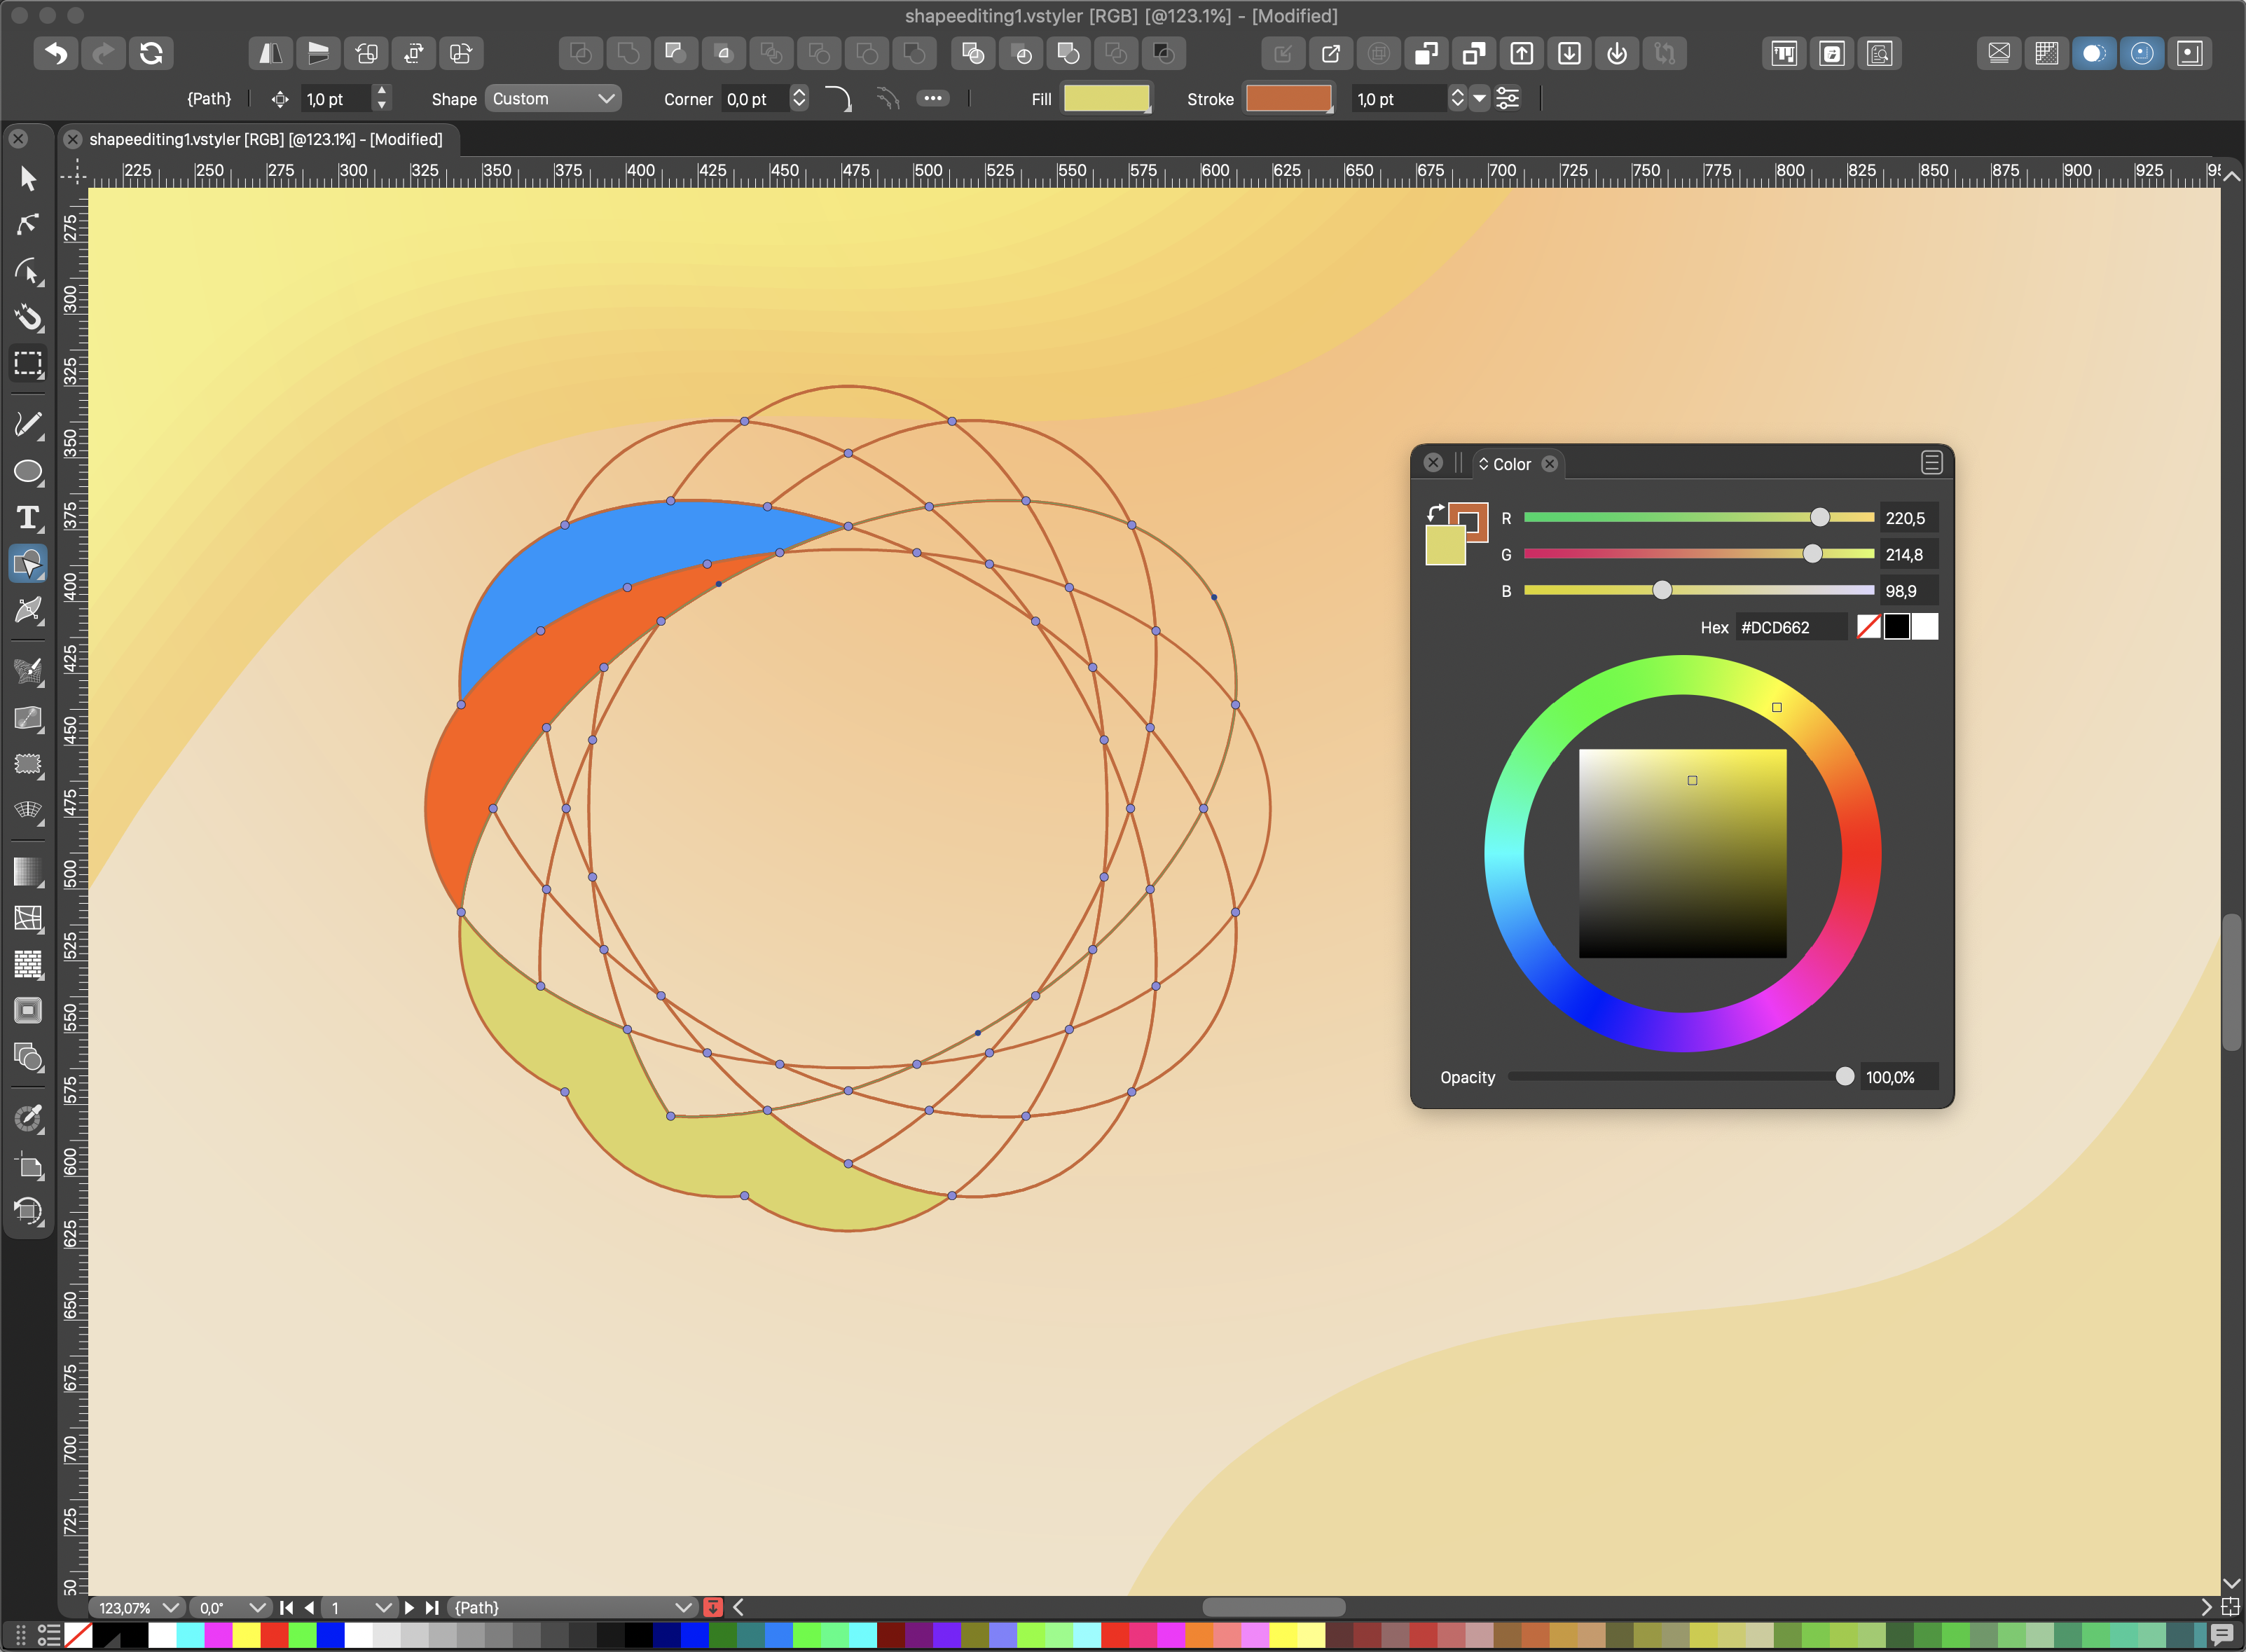
Task: Select the shapeediting1.vstyler document tab
Action: 265,139
